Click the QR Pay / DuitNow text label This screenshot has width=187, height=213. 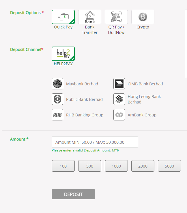[x=116, y=30]
